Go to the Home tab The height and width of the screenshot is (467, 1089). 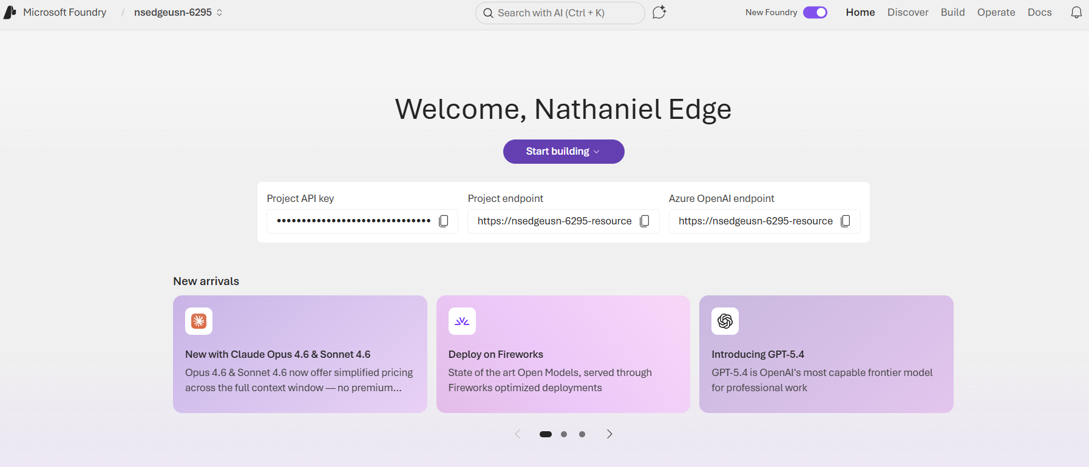[860, 12]
